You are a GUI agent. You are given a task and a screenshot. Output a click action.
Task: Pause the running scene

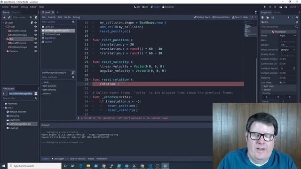270,7
